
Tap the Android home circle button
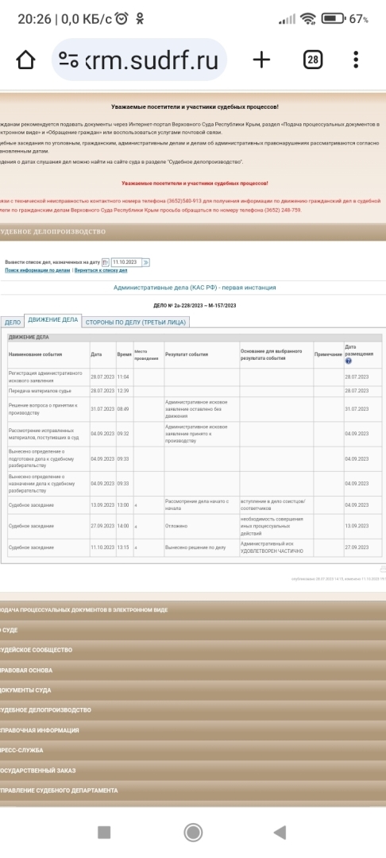[x=193, y=833]
